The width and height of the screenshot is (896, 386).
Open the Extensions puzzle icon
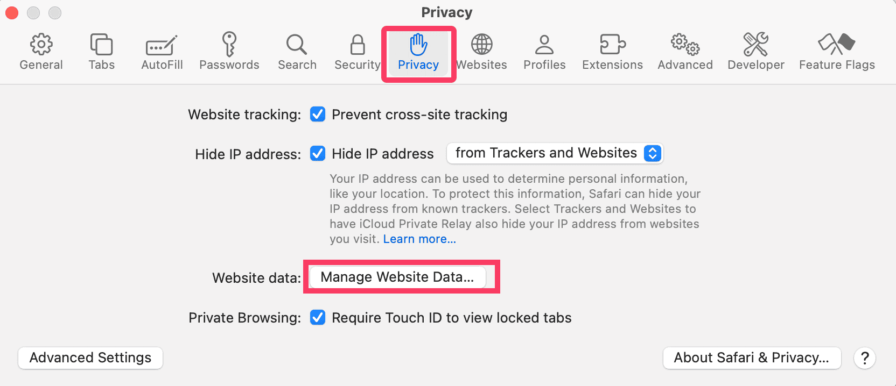click(612, 45)
